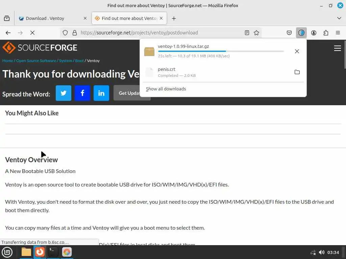The width and height of the screenshot is (346, 259).
Task: Open SourceForge hamburger menu
Action: (x=338, y=48)
